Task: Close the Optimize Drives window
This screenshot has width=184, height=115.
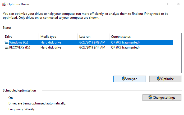Action: click(x=178, y=4)
